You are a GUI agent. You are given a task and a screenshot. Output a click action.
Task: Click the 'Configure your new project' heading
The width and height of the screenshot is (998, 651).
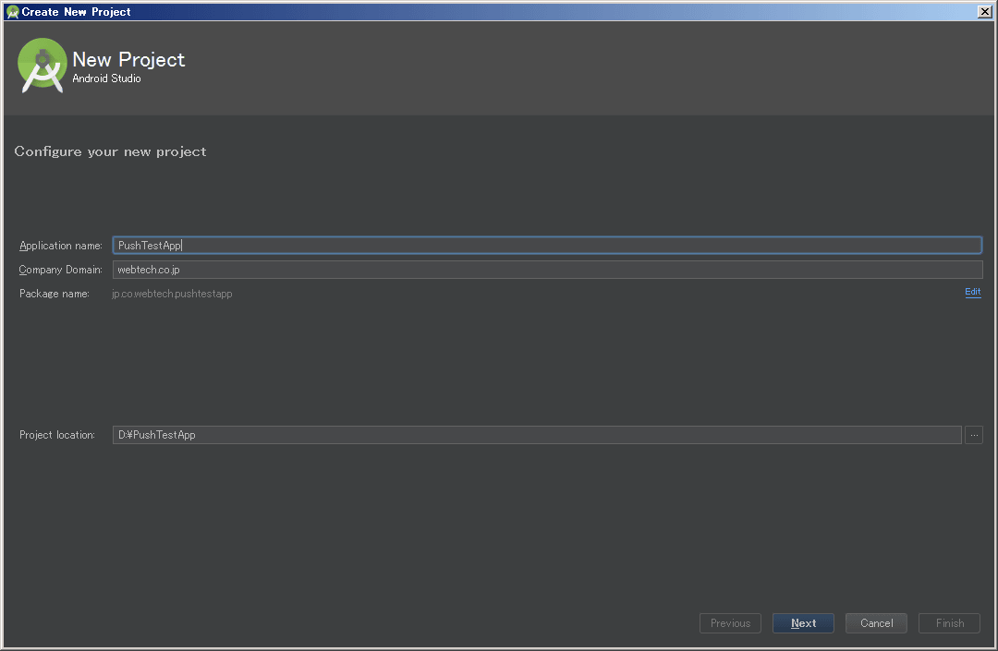pos(110,151)
